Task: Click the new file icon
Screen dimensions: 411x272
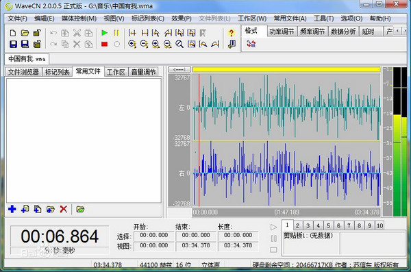Action: coord(13,33)
